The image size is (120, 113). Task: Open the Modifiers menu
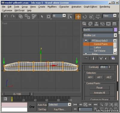[52, 7]
